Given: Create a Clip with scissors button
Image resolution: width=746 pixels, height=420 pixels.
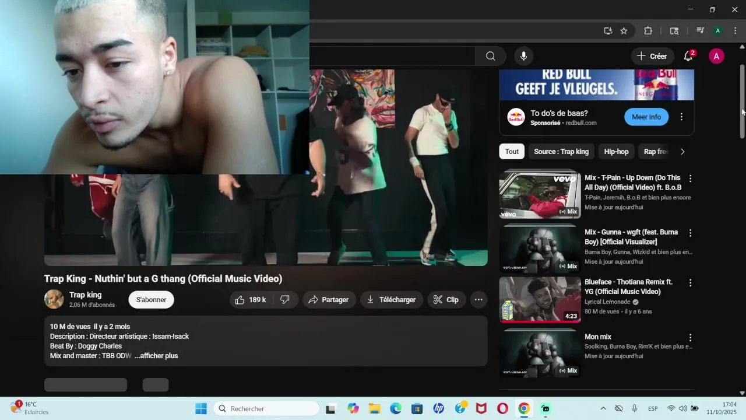Looking at the screenshot, I should click(x=446, y=300).
